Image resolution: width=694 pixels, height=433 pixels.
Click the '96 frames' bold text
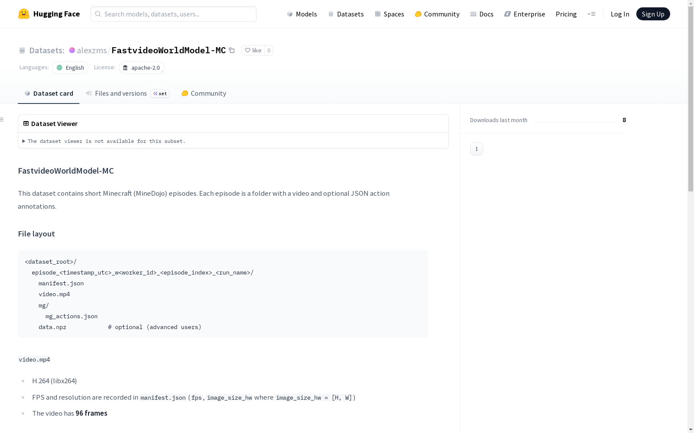point(92,413)
